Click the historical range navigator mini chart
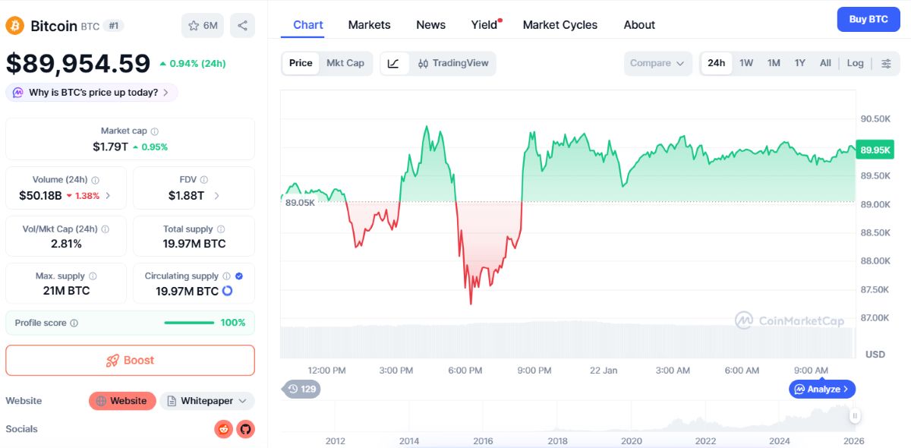 click(x=568, y=416)
